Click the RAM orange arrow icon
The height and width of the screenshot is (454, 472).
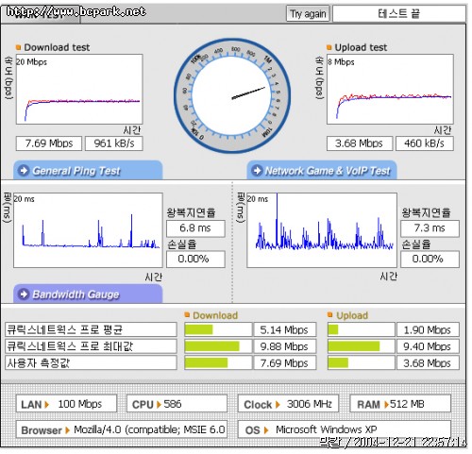pos(386,404)
